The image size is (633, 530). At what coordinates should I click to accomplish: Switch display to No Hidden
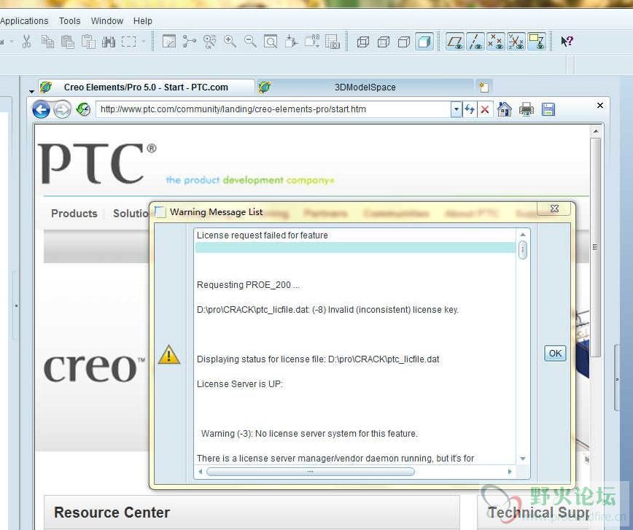[x=404, y=42]
